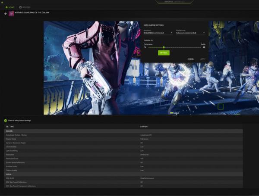Click the "Dynamic Resolution Target" row
The image size is (259, 196).
tap(123, 143)
